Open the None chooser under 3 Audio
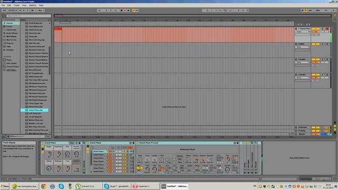Screen dimensions: 338x190 (303, 62)
